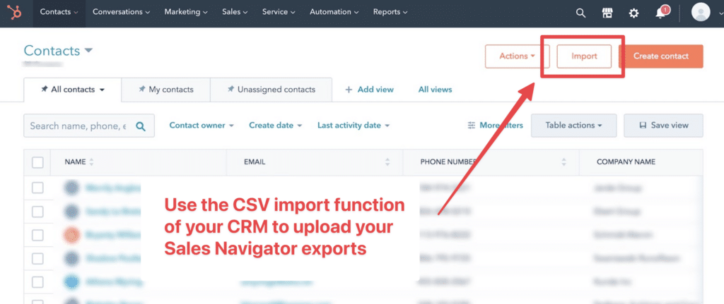Open the Contact owner filter
This screenshot has height=304, width=724.
click(x=202, y=126)
